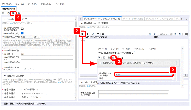
Task: Collapse the 読み取りコミュニティ文字列 section
Action: (x=82, y=23)
